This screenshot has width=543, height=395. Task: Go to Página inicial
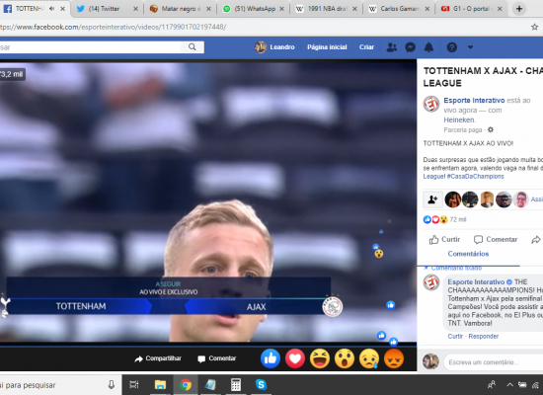tap(327, 47)
